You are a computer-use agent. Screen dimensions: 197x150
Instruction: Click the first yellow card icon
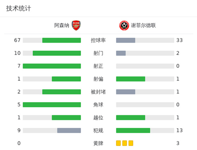pyautogui.click(x=119, y=143)
